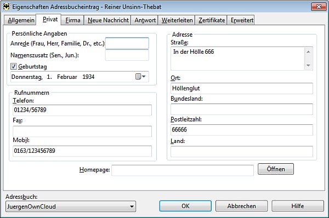The height and width of the screenshot is (218, 329).
Task: Open the Adressbuch dropdown JuergenOwnCloud
Action: [71, 206]
